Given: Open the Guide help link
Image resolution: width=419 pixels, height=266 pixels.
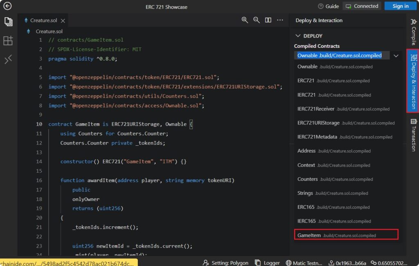Looking at the screenshot, I should pyautogui.click(x=328, y=6).
